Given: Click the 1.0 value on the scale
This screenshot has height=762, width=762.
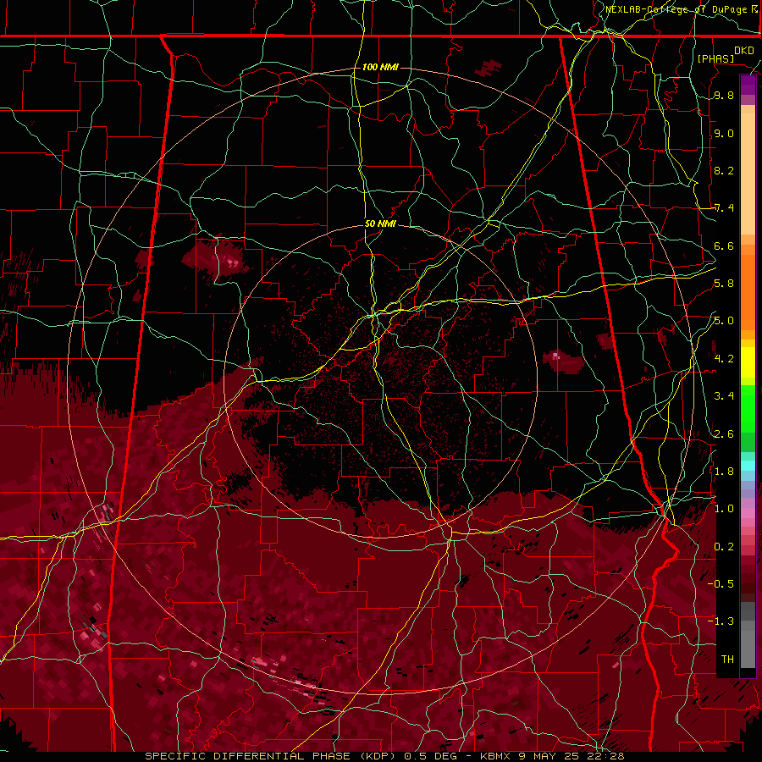Looking at the screenshot, I should pyautogui.click(x=724, y=508).
